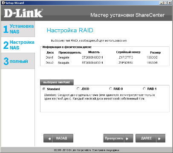This screenshot has width=173, height=153.
Task: Click the Disk1 cell
Action: coord(49,57)
